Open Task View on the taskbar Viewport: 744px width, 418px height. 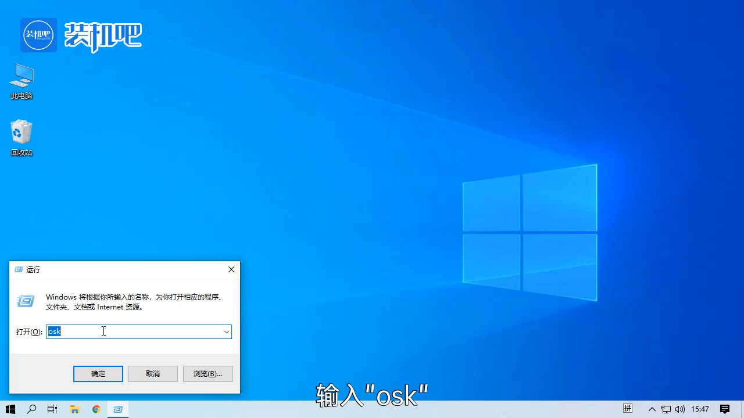(52, 409)
